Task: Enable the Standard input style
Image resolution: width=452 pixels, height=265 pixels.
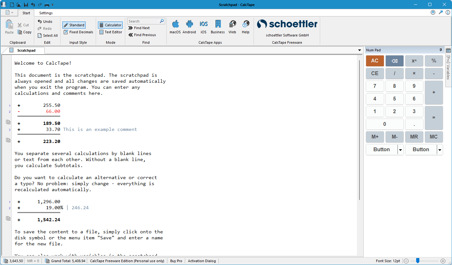Action: click(x=74, y=25)
